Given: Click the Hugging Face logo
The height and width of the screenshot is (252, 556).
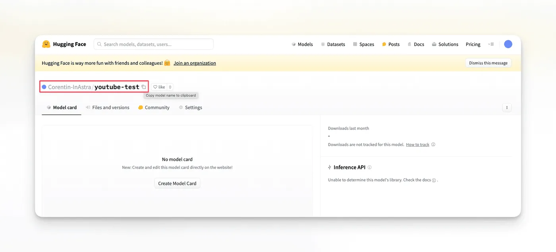Looking at the screenshot, I should 64,44.
